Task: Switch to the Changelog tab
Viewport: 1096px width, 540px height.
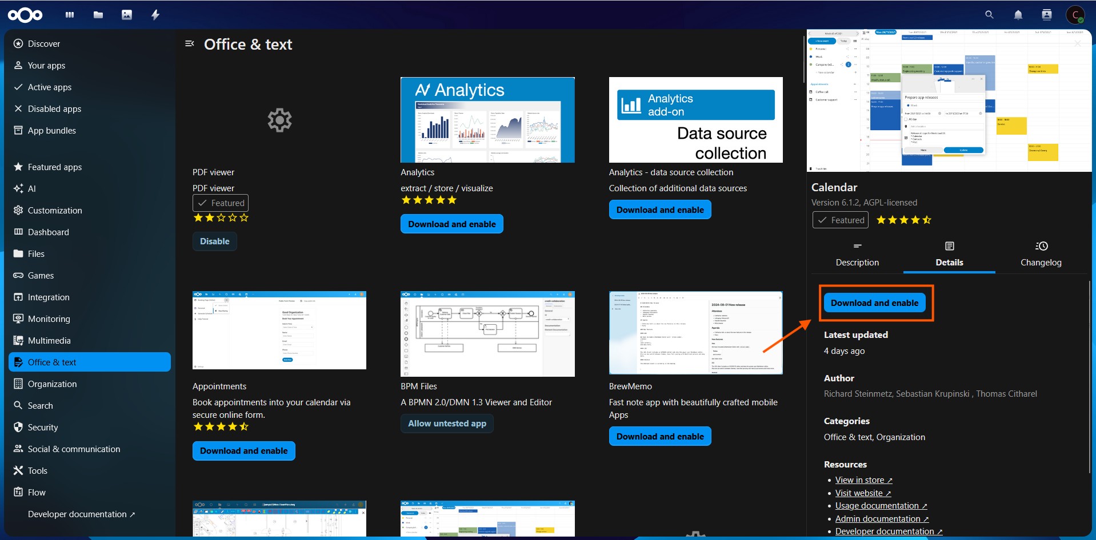Action: pos(1041,254)
